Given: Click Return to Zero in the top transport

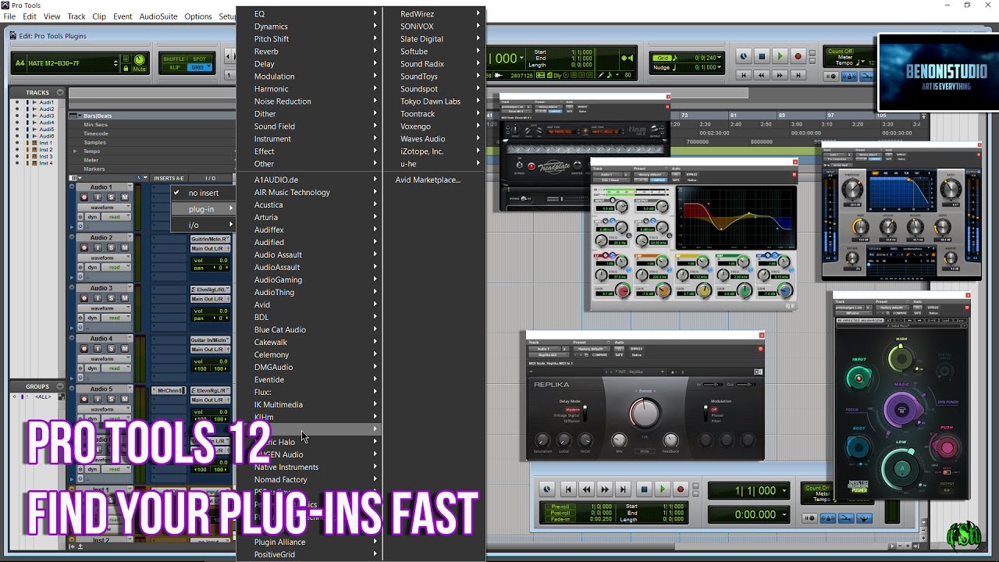Looking at the screenshot, I should (744, 75).
